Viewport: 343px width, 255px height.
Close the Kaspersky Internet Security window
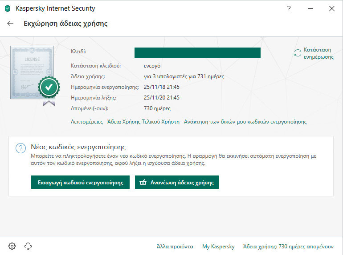pyautogui.click(x=332, y=8)
